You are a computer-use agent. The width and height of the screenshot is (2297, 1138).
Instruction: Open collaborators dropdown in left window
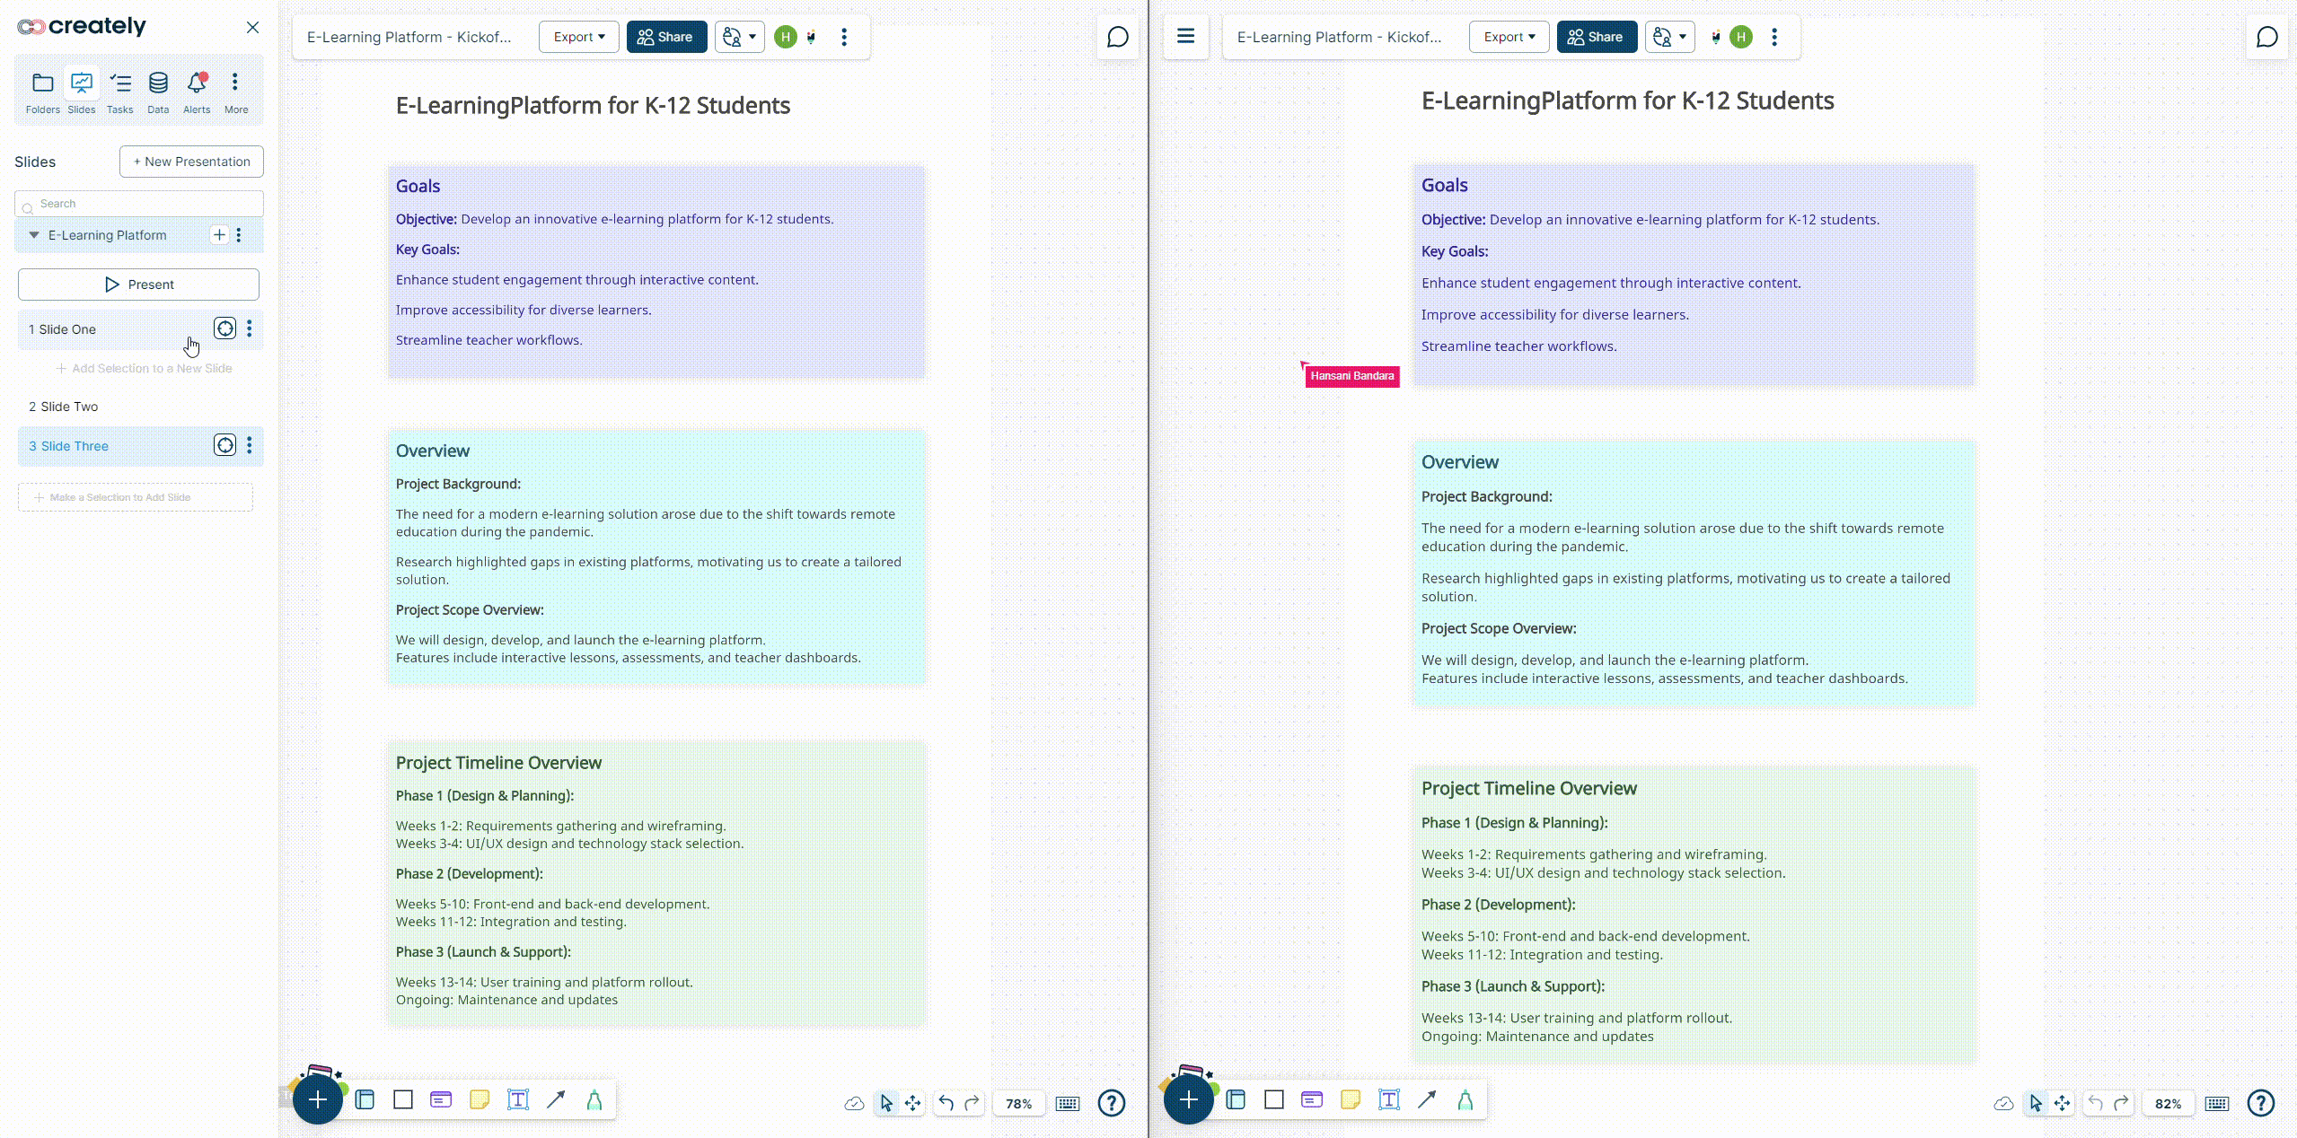(x=740, y=37)
